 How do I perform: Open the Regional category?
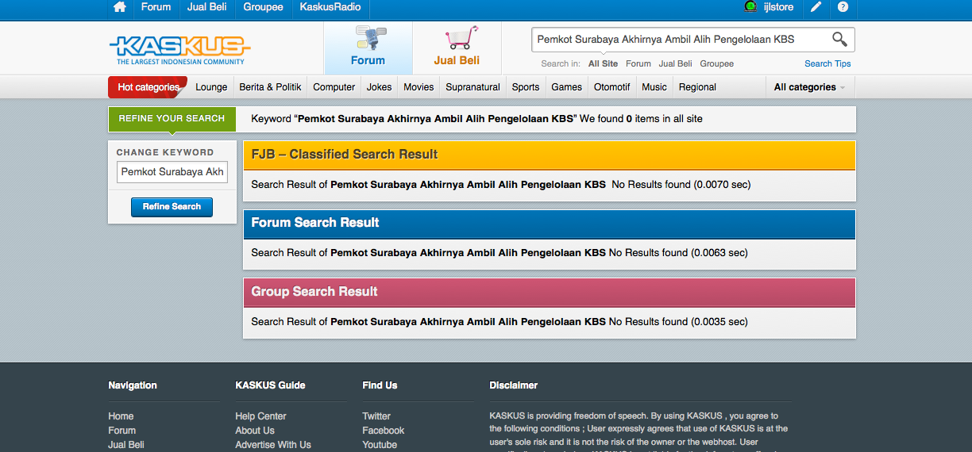tap(697, 87)
